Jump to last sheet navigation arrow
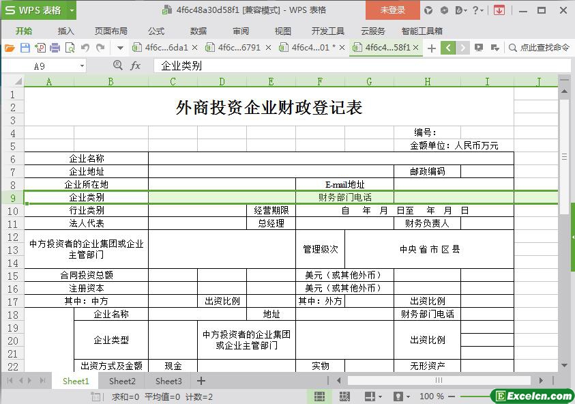The image size is (575, 404). 43,381
